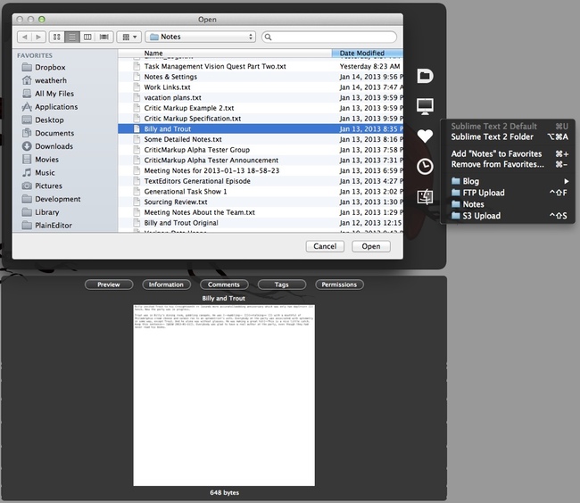Choose Add "Notes" to Favorites
This screenshot has width=580, height=503.
click(509, 153)
